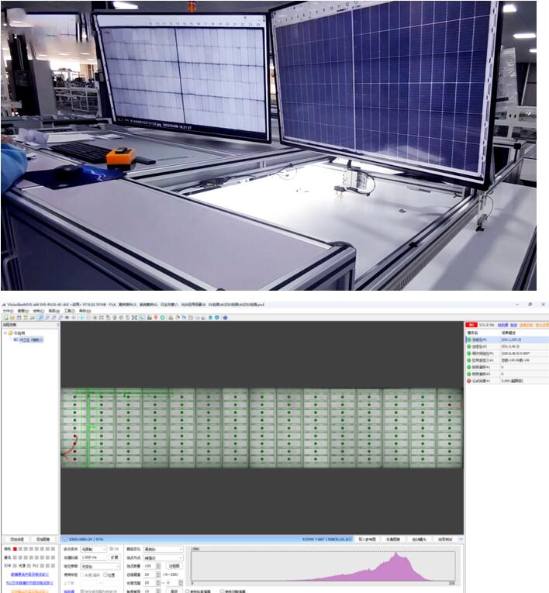Open the 帮助(H) menu
The image size is (549, 593).
tap(85, 311)
